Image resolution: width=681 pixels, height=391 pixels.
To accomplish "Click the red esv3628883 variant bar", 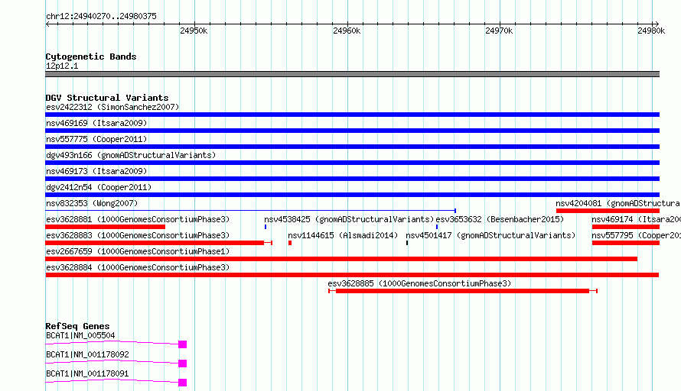I will pyautogui.click(x=158, y=243).
